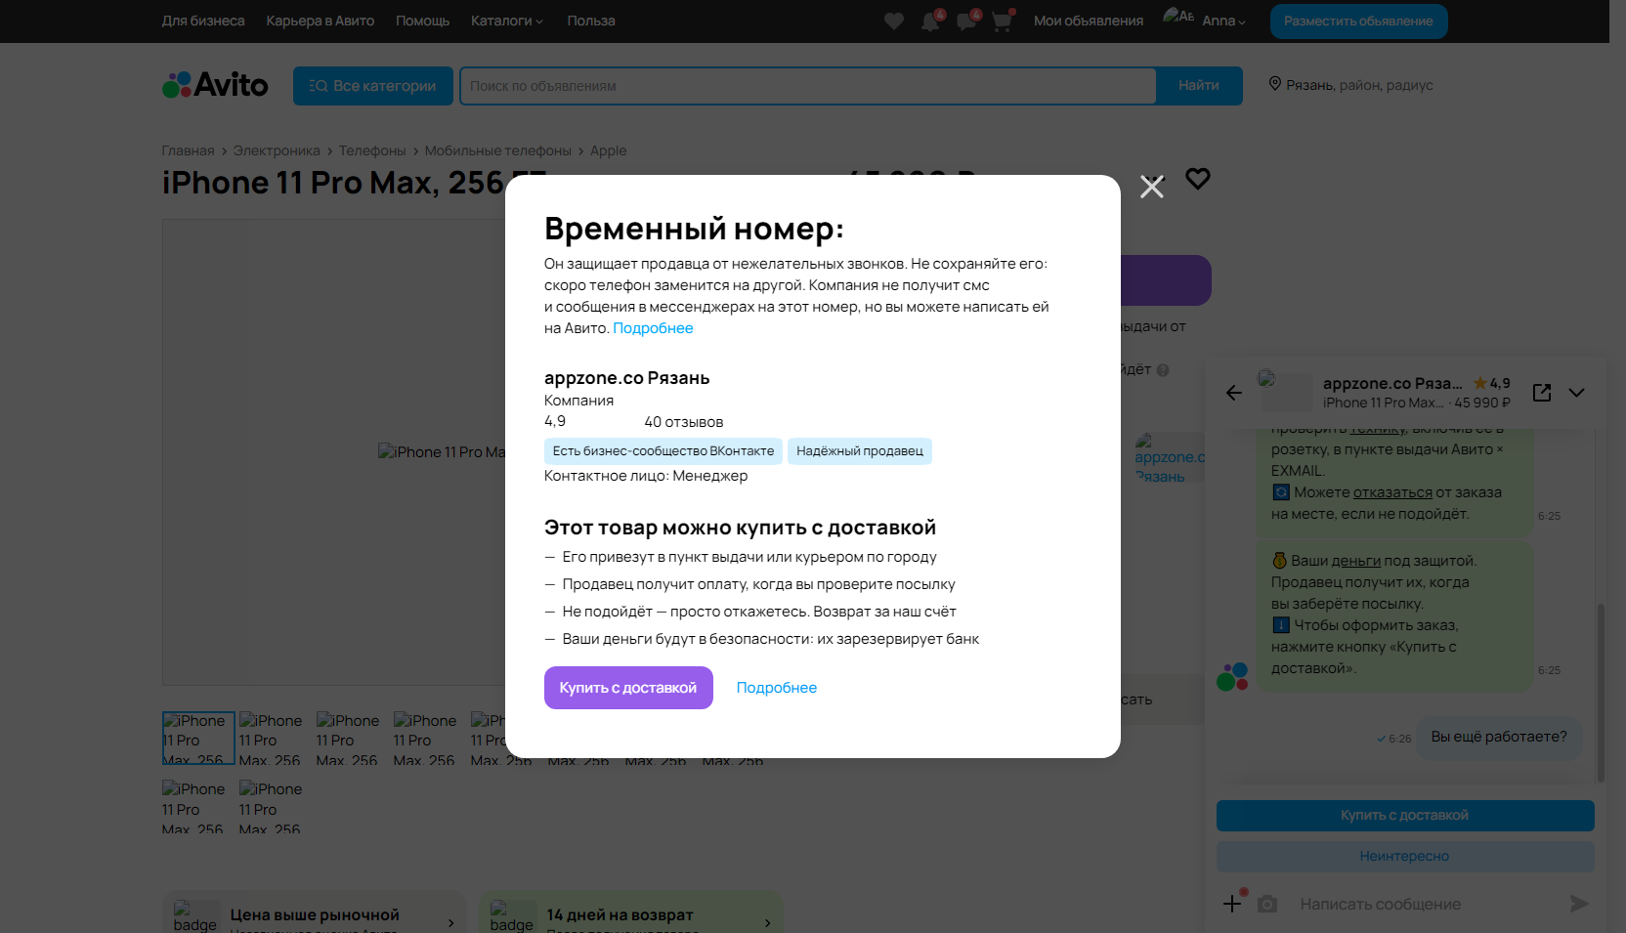Screen dimensions: 1626x933
Task: Open the shopping cart icon
Action: (1002, 21)
